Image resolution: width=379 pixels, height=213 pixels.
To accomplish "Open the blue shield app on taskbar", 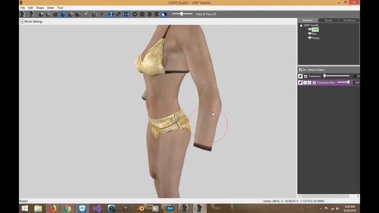I will tap(82, 208).
